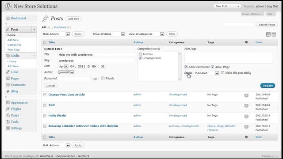Click footer comments column bubble icon
This screenshot has width=283, height=159.
point(246,137)
